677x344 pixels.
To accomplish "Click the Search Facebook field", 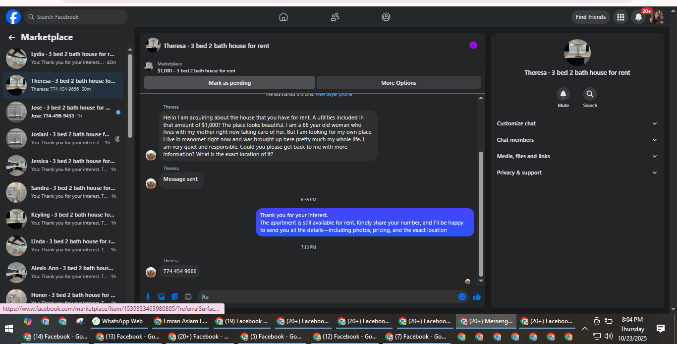I will click(76, 17).
